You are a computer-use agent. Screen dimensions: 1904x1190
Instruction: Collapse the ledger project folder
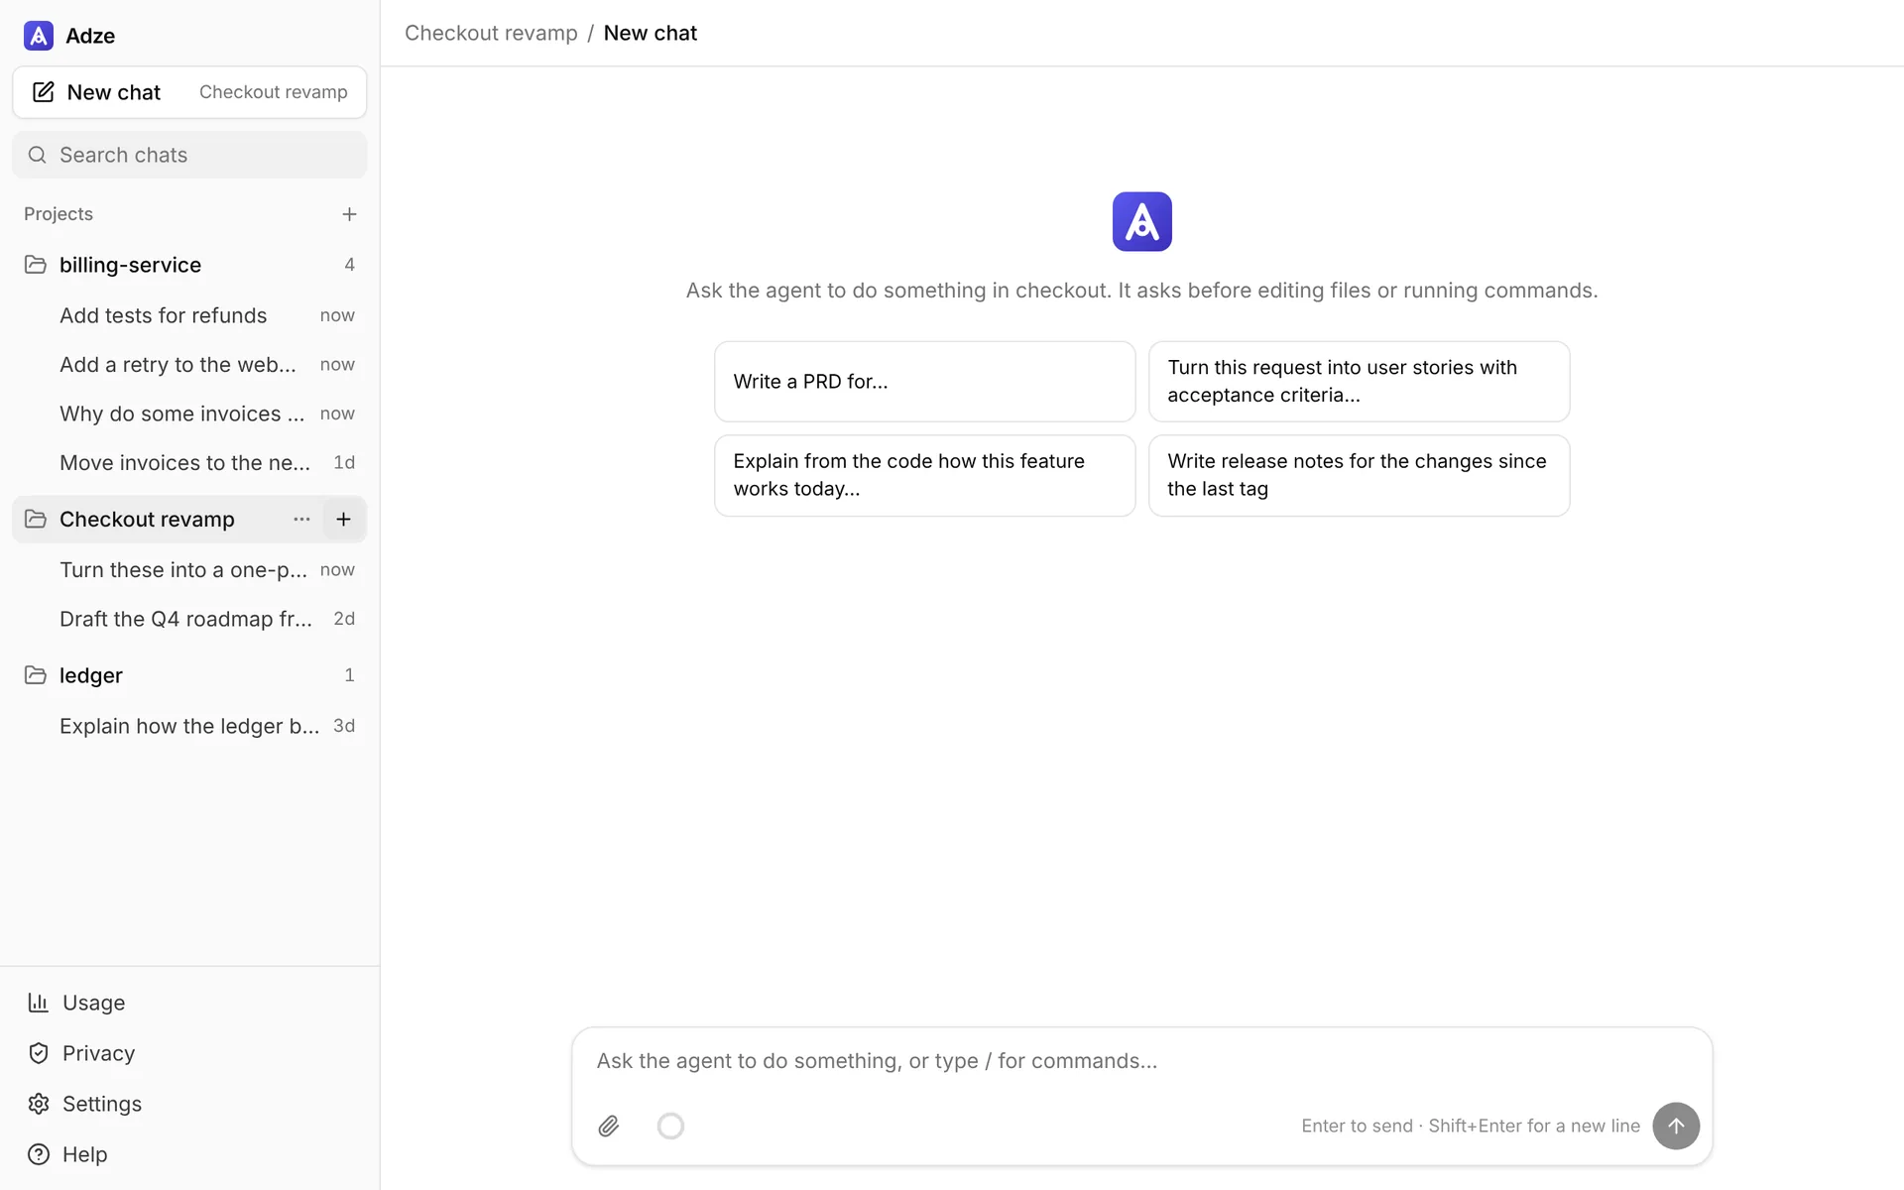click(x=36, y=675)
